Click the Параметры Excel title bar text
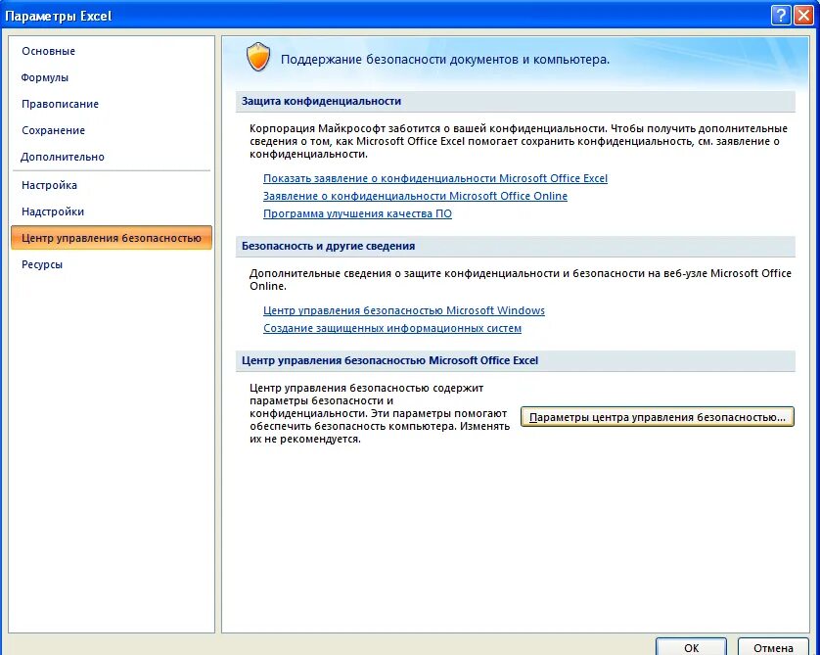820x655 pixels. [x=59, y=17]
